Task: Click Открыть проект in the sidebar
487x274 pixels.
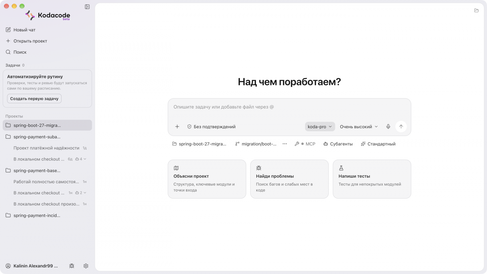Action: click(x=27, y=41)
